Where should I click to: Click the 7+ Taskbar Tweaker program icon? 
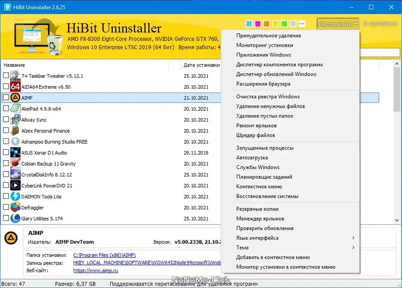(15, 76)
